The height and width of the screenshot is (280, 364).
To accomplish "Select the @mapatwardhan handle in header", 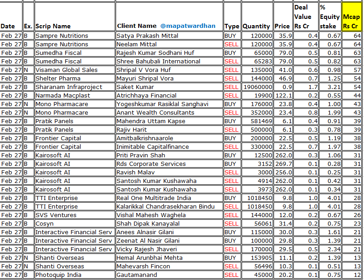I will [x=188, y=26].
